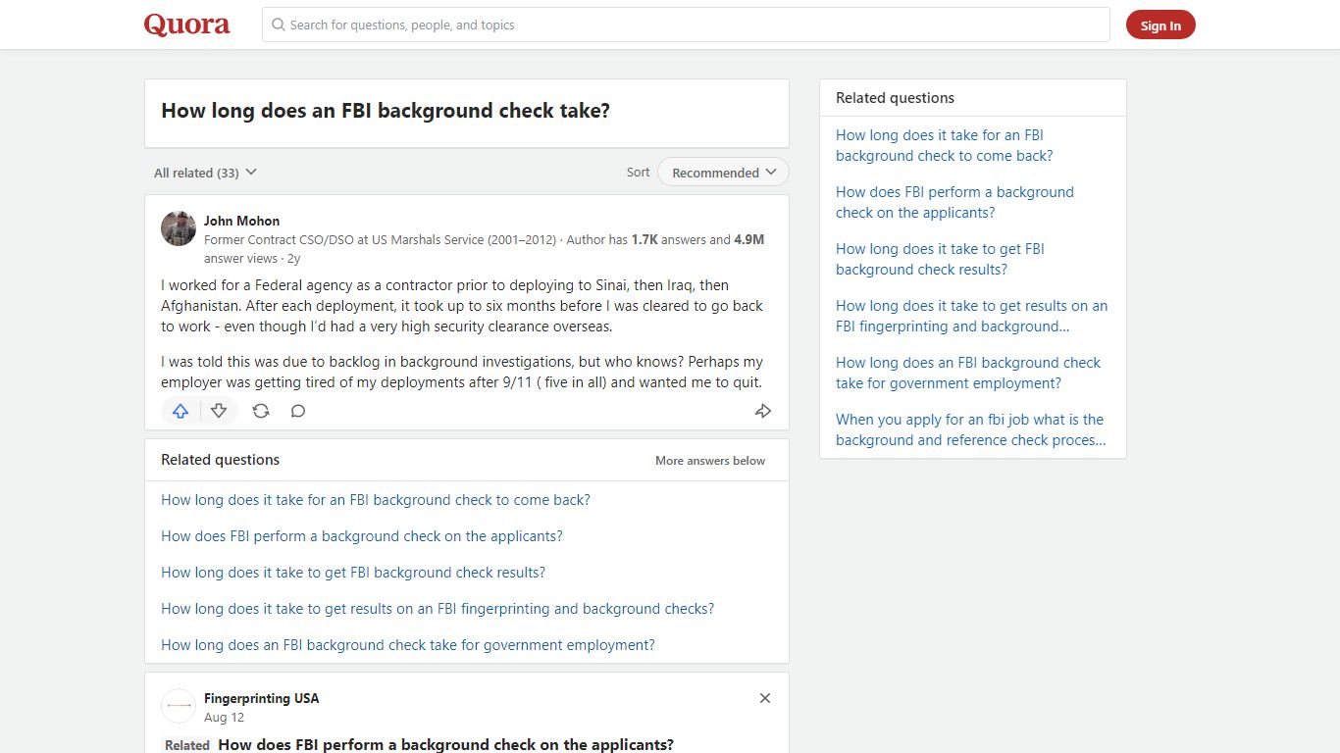Open sidebar link 'How long does it take for an FBI background check to come back?'
Image resolution: width=1340 pixels, height=753 pixels.
point(944,145)
